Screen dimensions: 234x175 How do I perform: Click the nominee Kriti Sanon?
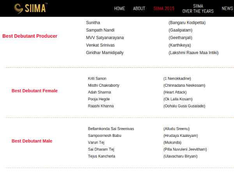(x=97, y=79)
